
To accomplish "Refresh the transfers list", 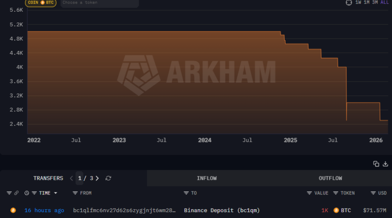I will [108, 178].
